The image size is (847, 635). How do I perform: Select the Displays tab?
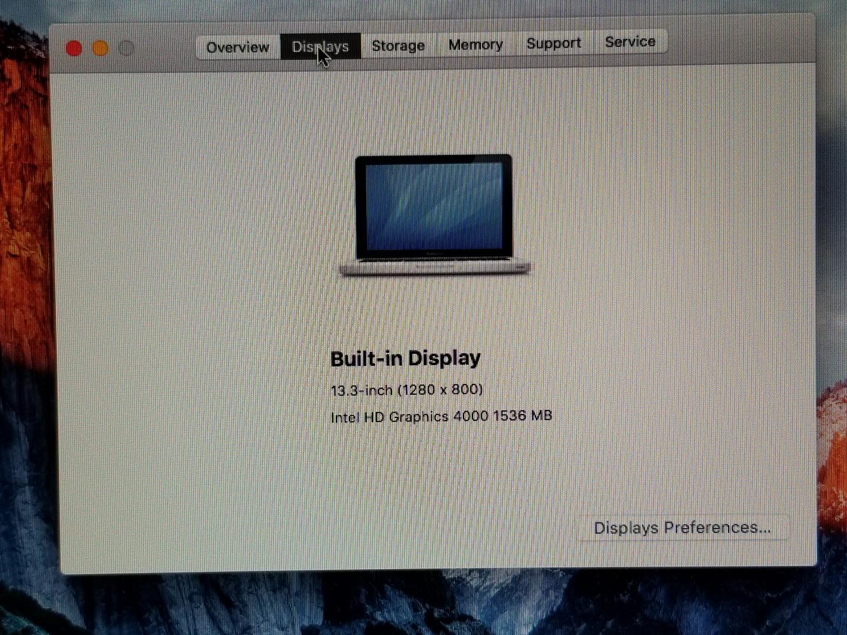tap(321, 46)
